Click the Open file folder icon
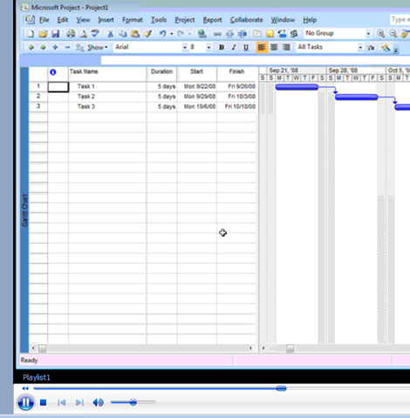The height and width of the screenshot is (418, 410). tap(43, 34)
